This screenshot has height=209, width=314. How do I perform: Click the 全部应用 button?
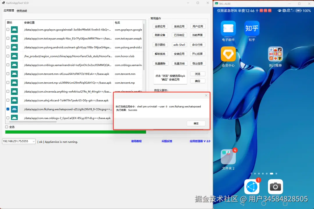160,26
